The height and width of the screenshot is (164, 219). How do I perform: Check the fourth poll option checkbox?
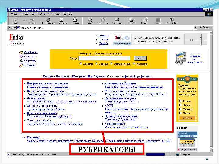click(181, 113)
